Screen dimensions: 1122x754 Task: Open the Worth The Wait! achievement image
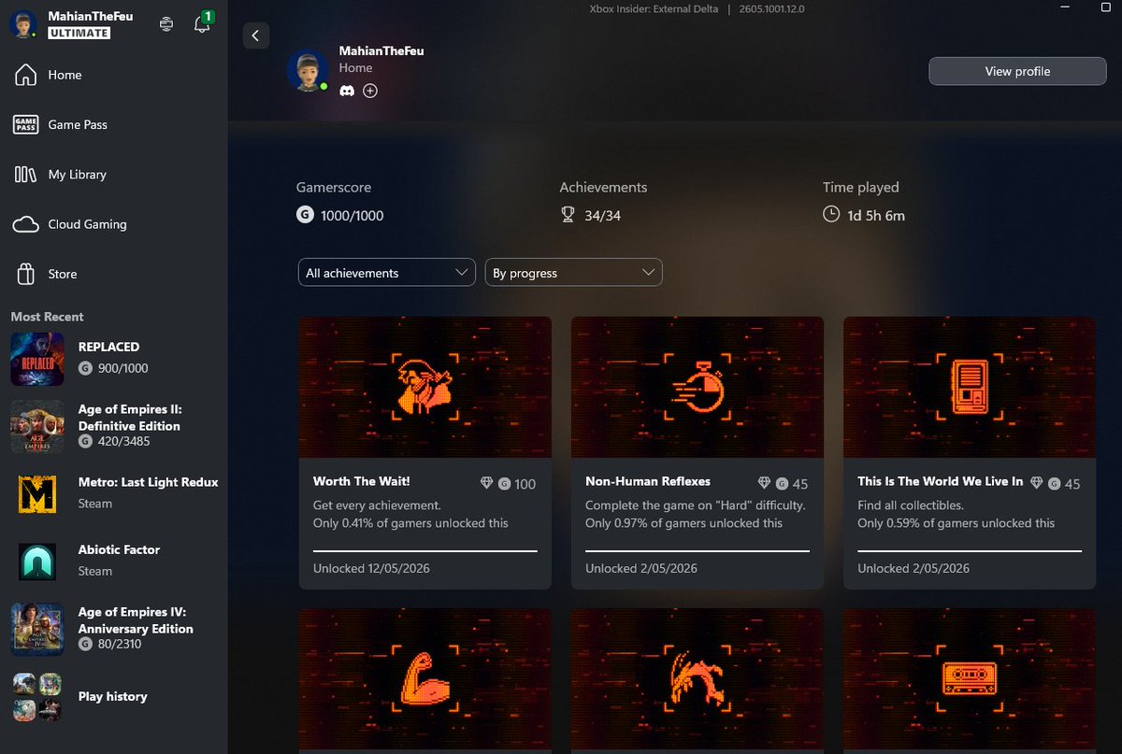(424, 387)
